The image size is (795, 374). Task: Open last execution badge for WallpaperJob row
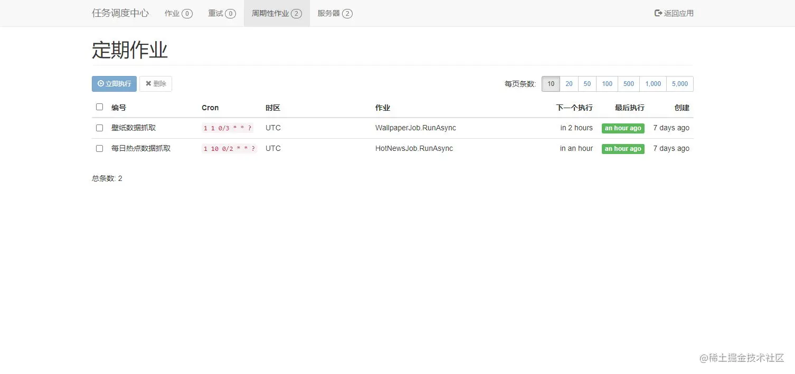click(623, 128)
